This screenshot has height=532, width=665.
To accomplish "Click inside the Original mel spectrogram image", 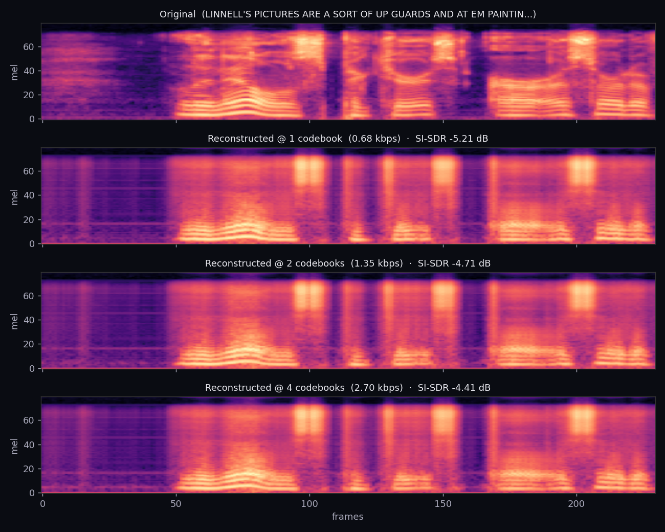I will (348, 71).
